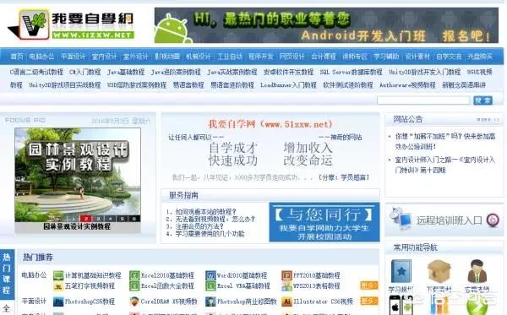Click the 五笔打字视频教程 icon
The height and width of the screenshot is (315, 507).
pyautogui.click(x=58, y=286)
